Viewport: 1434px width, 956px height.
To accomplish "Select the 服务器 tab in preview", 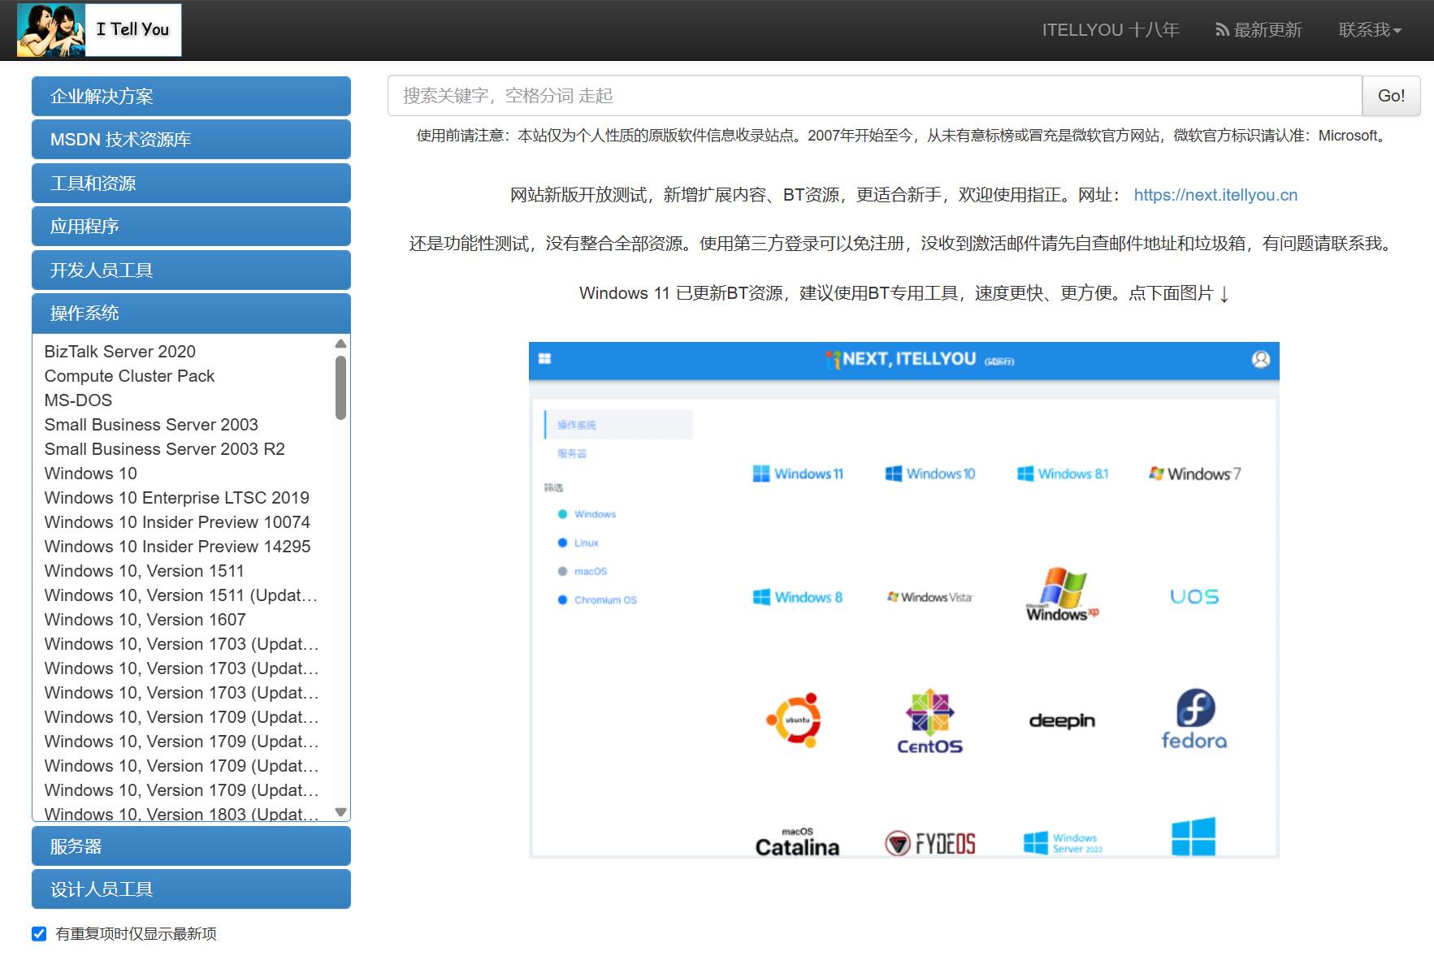I will (572, 453).
